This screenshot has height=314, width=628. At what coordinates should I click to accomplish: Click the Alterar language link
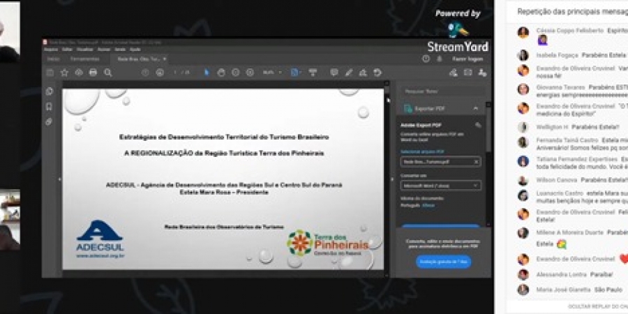pos(428,205)
